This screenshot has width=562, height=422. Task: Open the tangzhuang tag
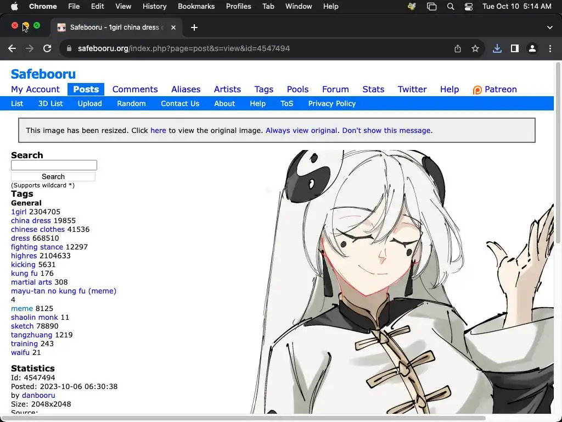coord(31,335)
